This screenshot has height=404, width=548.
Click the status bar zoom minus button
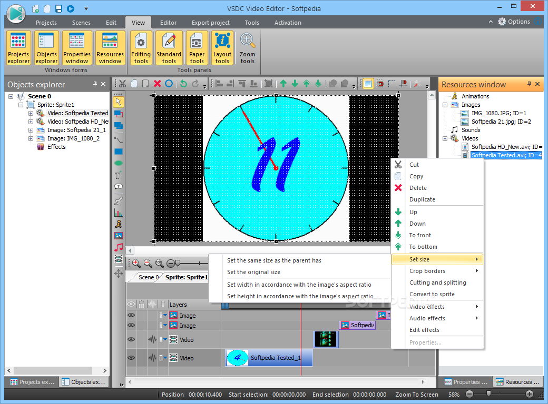pyautogui.click(x=469, y=394)
